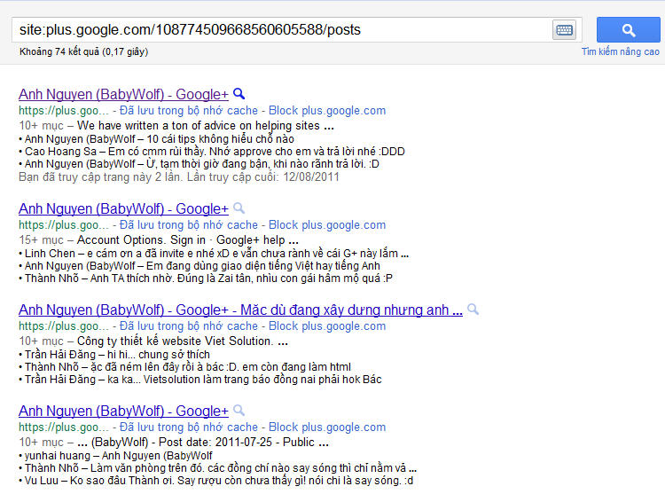Click 'Block plus.google.com' under second result

coord(327,225)
